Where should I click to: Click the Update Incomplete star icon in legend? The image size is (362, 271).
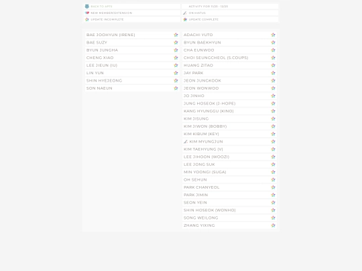coord(87,19)
